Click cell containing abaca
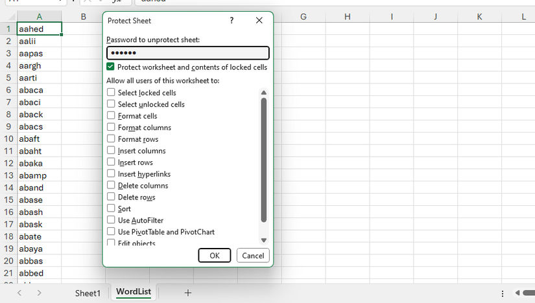535x303 pixels. 40,90
